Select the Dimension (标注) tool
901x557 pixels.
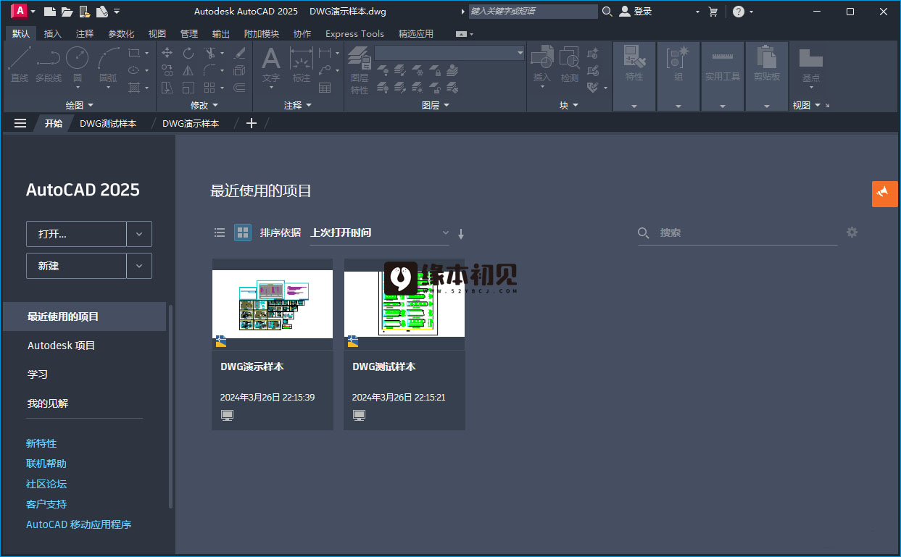click(x=302, y=64)
